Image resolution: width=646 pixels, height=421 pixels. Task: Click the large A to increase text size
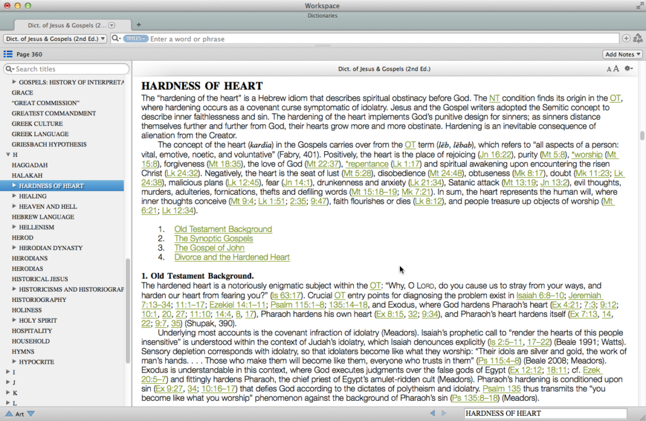pyautogui.click(x=616, y=69)
